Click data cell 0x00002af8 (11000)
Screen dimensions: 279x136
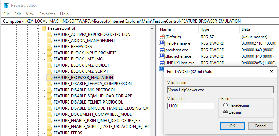[x=259, y=63]
